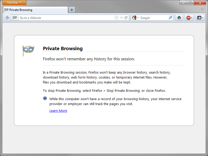208x156 pixels.
Task: Click the List all tabs arrow
Action: click(203, 9)
